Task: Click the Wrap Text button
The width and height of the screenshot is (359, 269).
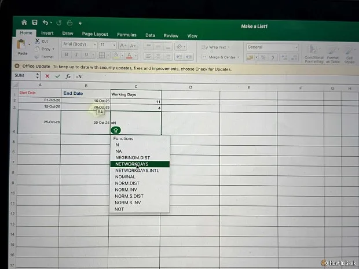Action: 215,47
